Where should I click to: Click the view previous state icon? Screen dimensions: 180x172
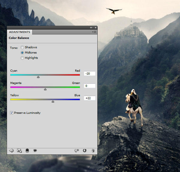coord(76,150)
